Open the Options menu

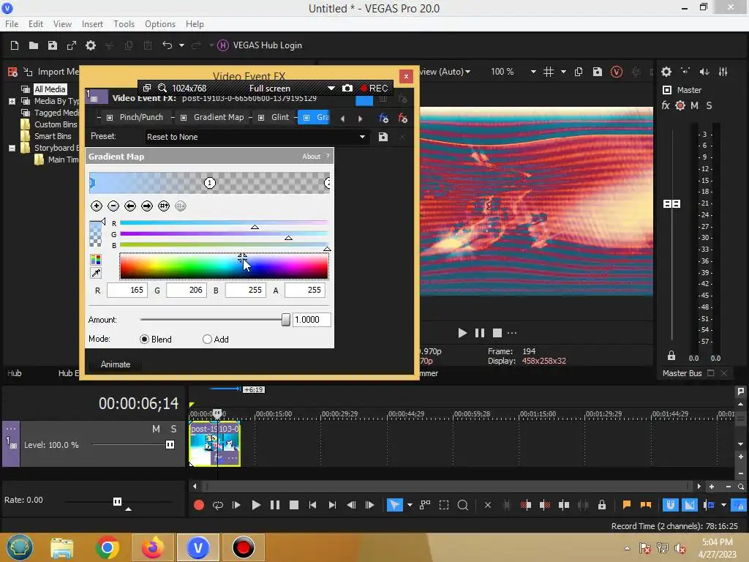pyautogui.click(x=160, y=24)
